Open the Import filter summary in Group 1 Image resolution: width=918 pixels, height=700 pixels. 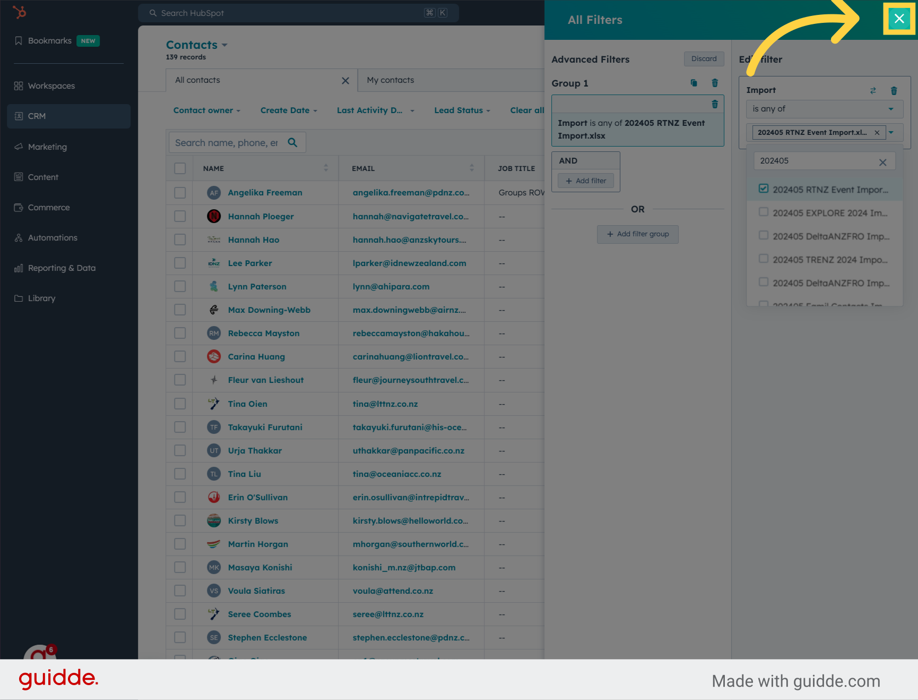click(x=638, y=130)
